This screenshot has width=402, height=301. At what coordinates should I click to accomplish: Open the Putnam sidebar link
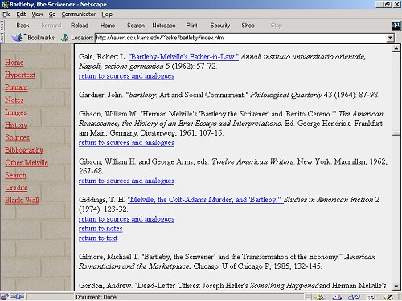coord(16,87)
